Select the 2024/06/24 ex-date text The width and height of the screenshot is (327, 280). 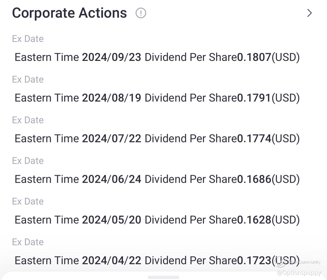coord(112,179)
